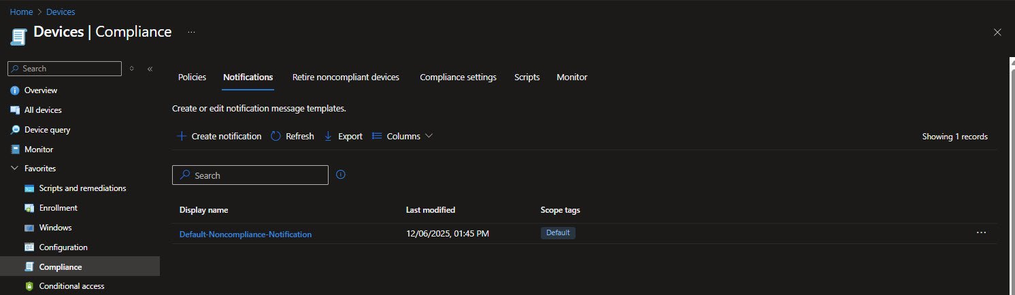Open the Enrollment sidebar icon
The width and height of the screenshot is (1015, 295).
[x=29, y=208]
